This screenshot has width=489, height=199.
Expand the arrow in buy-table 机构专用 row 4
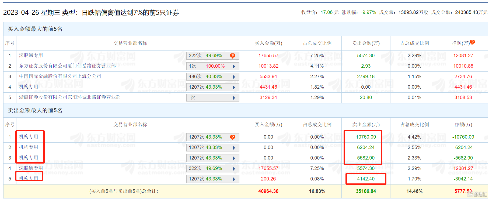point(234,87)
